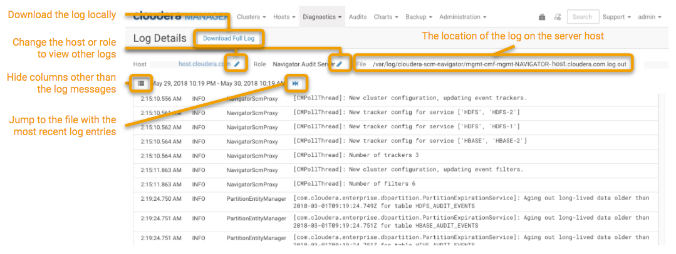This screenshot has width=676, height=254.
Task: Edit the Host with pencil icon
Action: point(237,64)
